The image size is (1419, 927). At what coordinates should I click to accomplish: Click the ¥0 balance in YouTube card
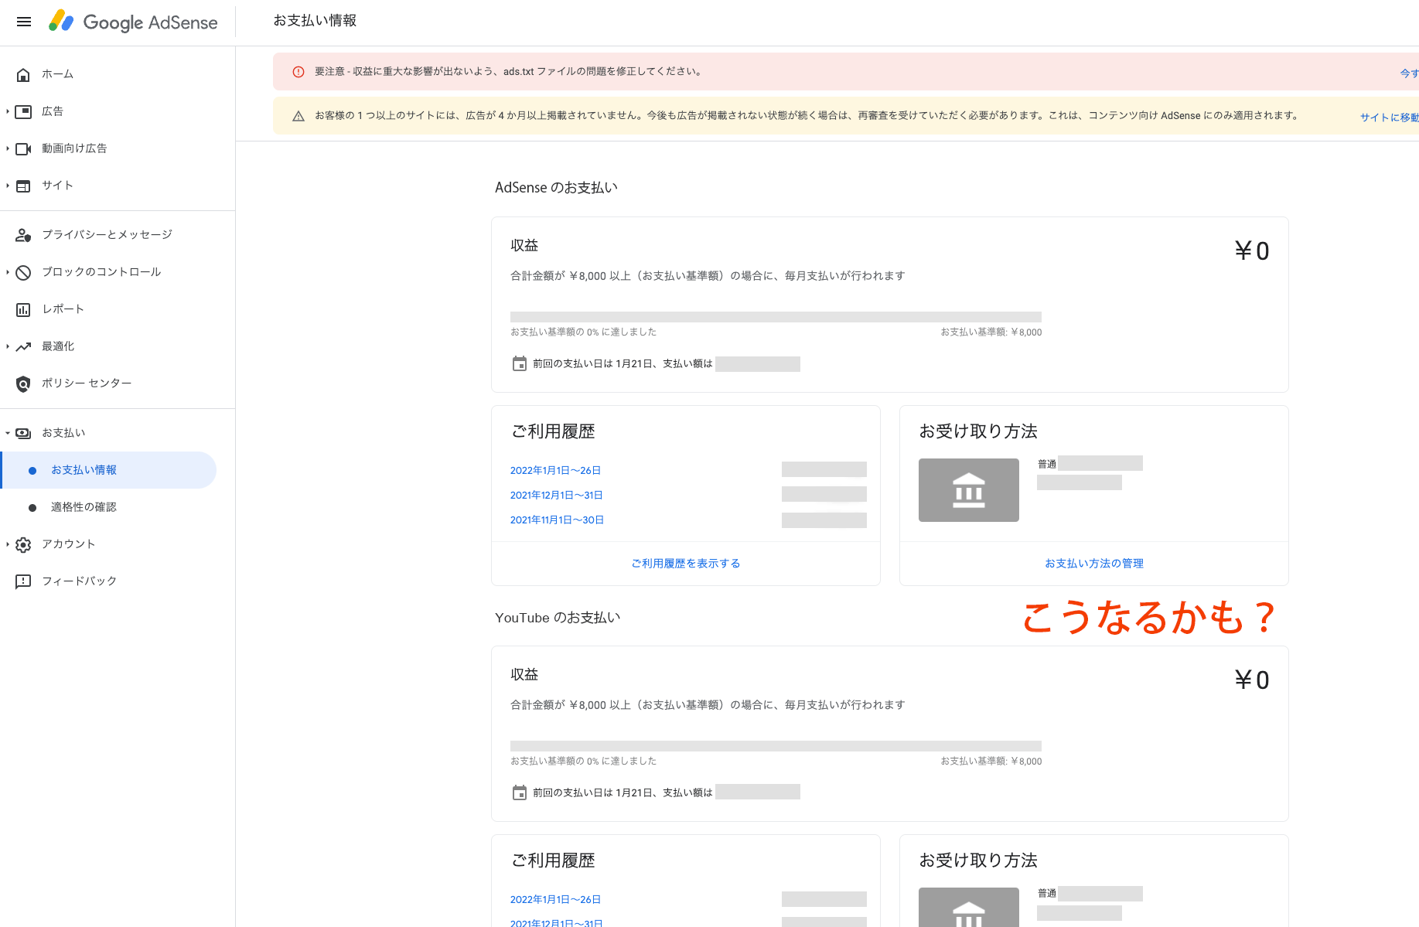(x=1252, y=680)
